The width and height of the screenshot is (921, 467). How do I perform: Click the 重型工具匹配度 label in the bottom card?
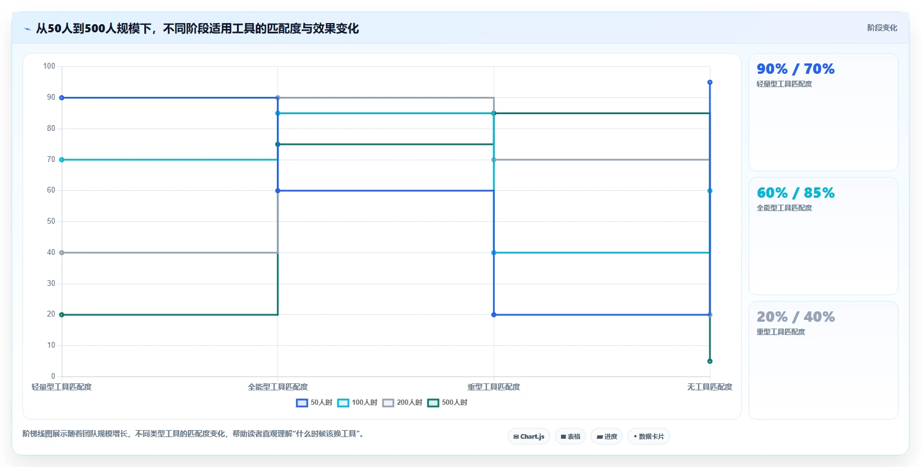point(781,332)
